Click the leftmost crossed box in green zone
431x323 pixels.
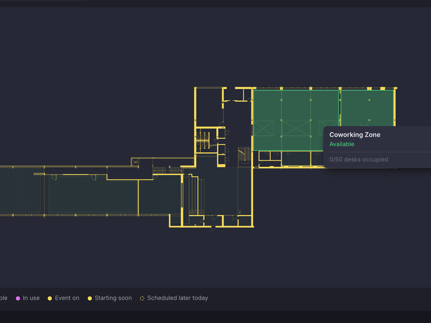click(264, 128)
